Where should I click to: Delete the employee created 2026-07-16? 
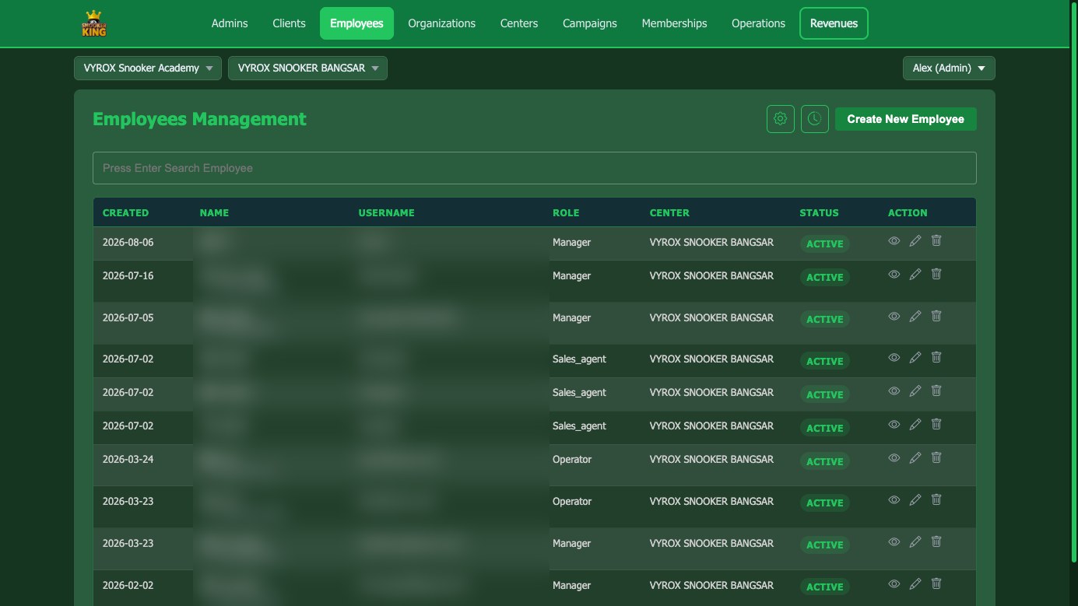(x=936, y=275)
